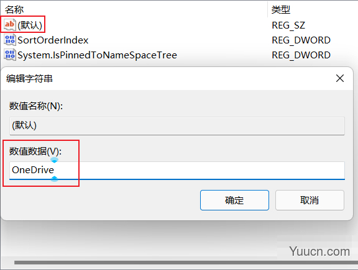The width and height of the screenshot is (358, 270).
Task: Click the 取消 button
Action: pos(310,200)
